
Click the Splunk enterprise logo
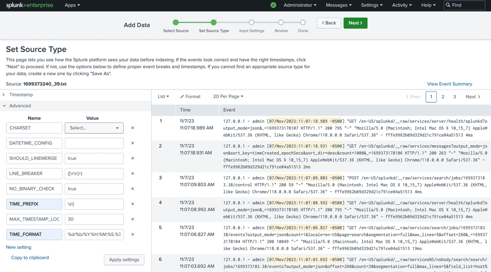click(x=30, y=5)
